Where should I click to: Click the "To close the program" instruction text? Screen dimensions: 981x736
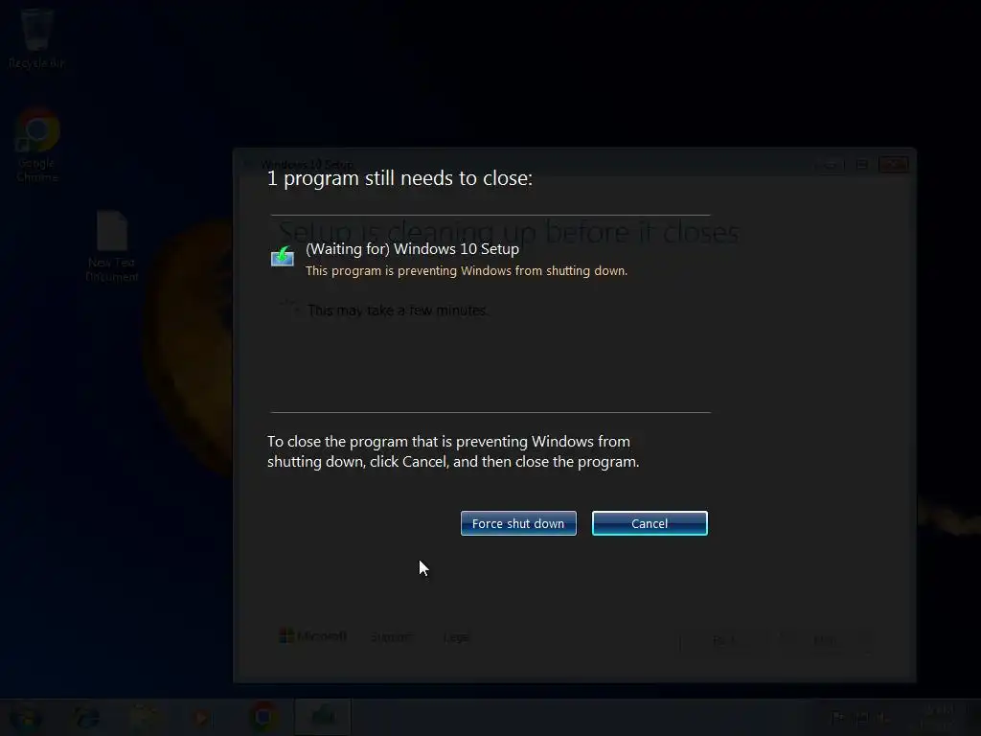pos(453,451)
